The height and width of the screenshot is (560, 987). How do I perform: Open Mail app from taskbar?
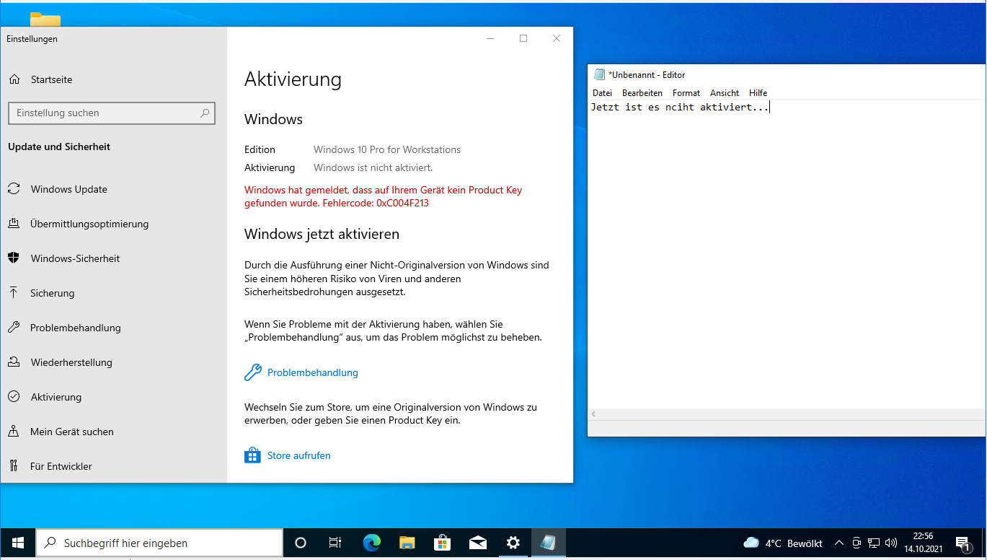tap(477, 543)
